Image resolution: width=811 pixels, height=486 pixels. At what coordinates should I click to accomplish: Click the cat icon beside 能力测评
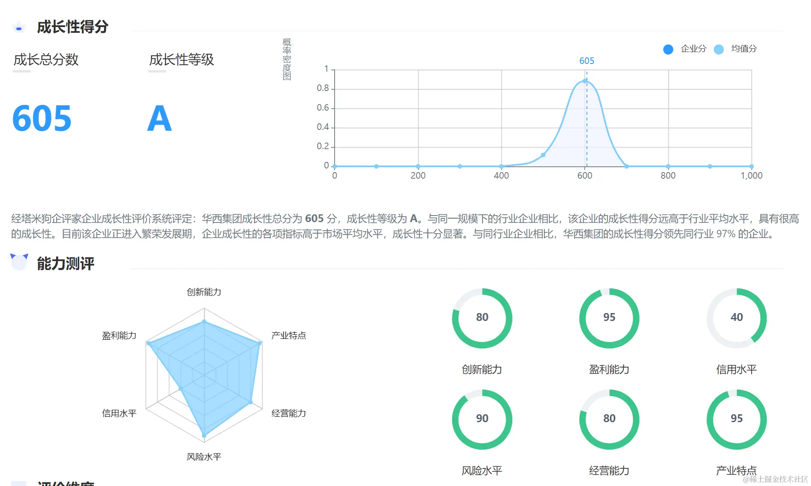(x=19, y=262)
